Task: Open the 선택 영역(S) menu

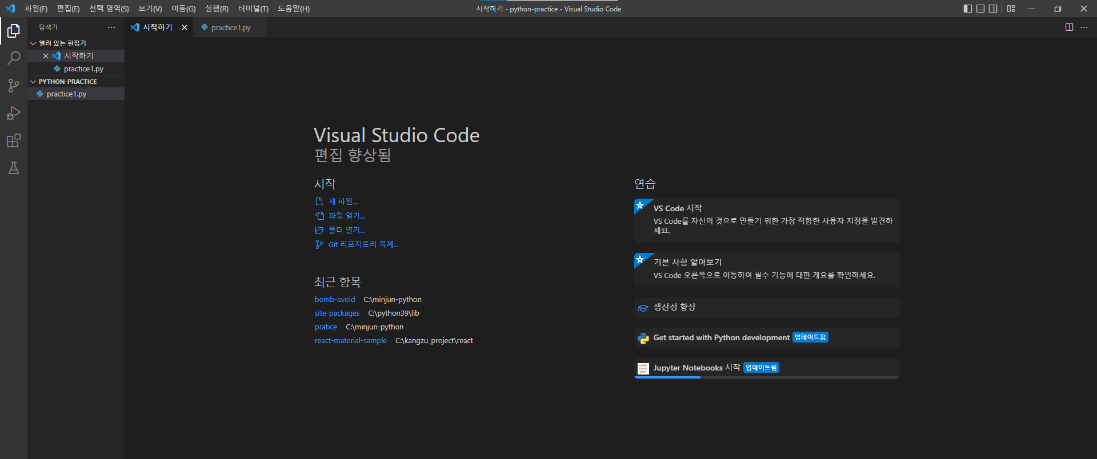Action: pos(109,9)
